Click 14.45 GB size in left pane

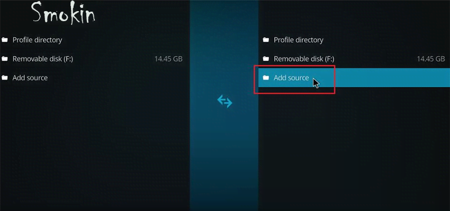pyautogui.click(x=168, y=59)
